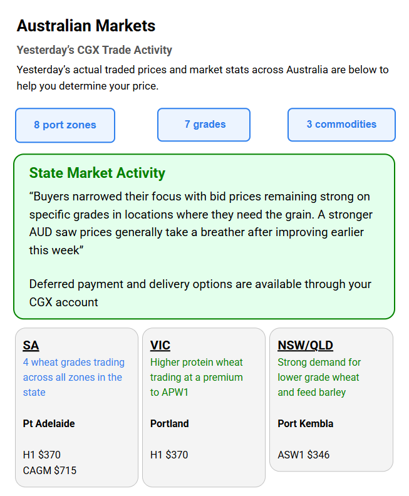Select VIC 'Higher protein wheat' description
The image size is (409, 496).
[x=196, y=377]
